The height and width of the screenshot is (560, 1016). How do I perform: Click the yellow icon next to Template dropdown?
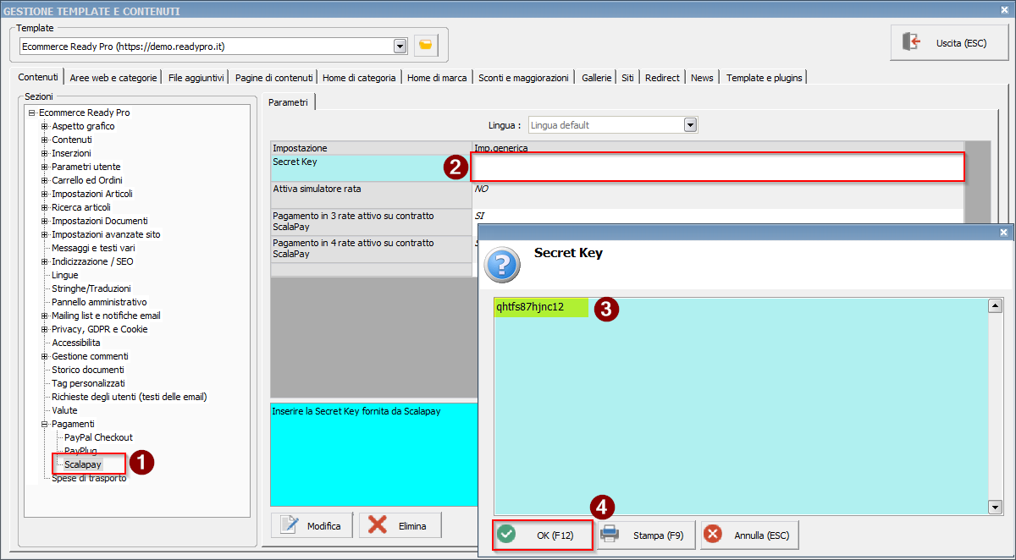pyautogui.click(x=426, y=46)
